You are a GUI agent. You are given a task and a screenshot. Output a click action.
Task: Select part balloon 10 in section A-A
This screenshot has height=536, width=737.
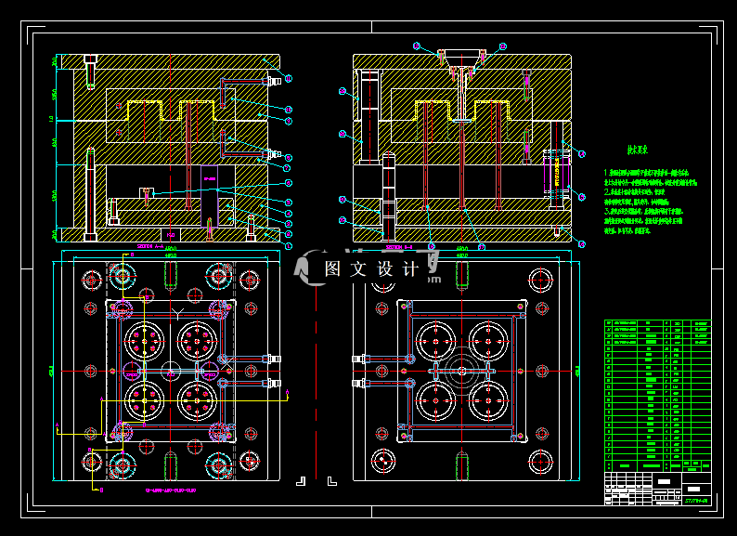click(x=288, y=110)
